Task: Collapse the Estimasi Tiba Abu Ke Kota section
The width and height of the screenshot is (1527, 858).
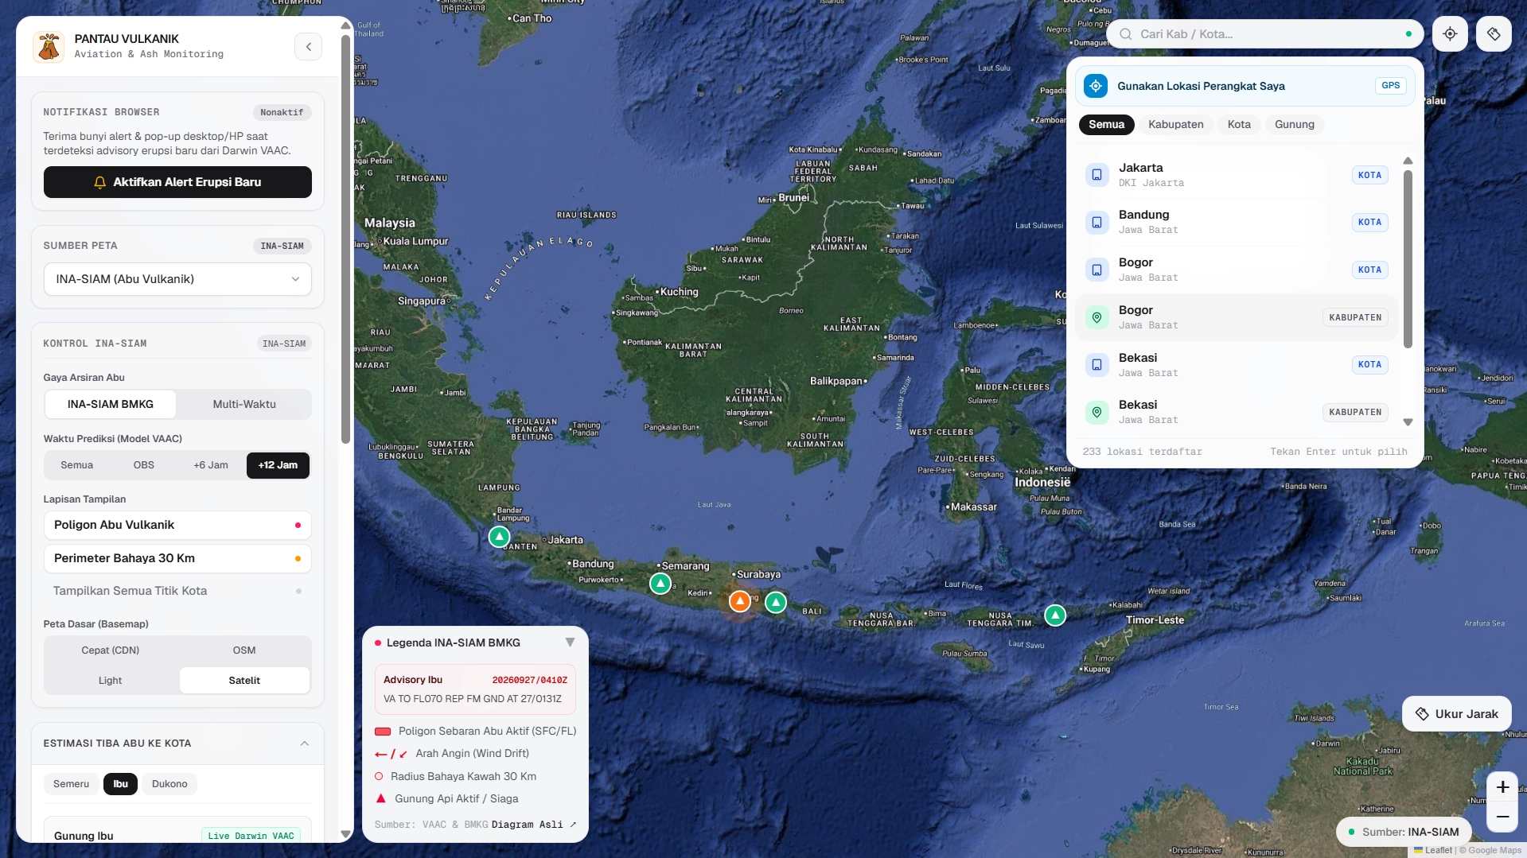Action: [x=305, y=743]
